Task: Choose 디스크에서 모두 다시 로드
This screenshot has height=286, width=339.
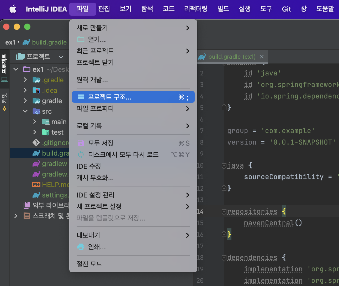Action: point(133,155)
